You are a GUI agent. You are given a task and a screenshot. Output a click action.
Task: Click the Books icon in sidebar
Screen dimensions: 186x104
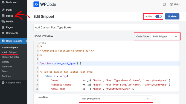(x=3, y=16)
